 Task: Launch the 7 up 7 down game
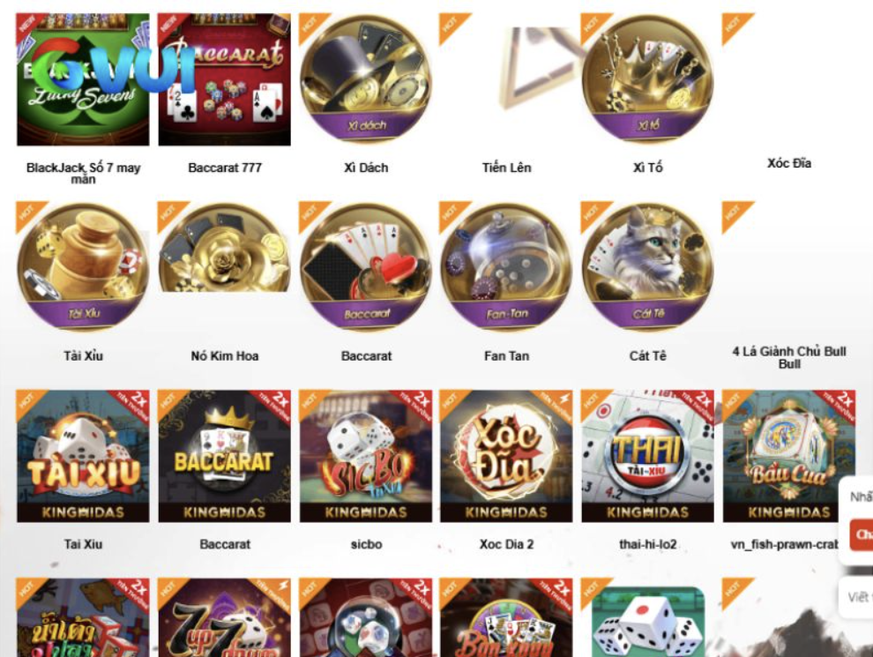coord(224,617)
